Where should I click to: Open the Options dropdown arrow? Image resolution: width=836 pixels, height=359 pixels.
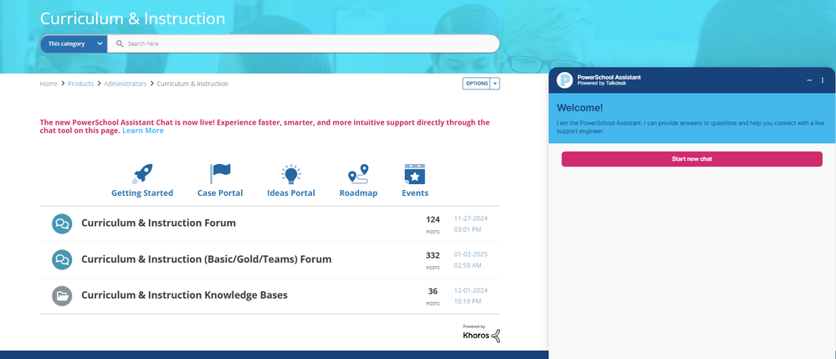[495, 84]
